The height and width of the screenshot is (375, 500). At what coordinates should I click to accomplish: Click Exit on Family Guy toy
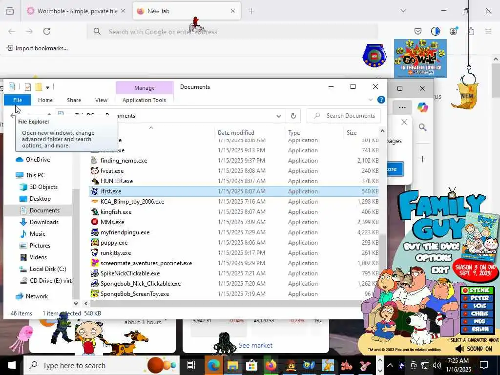coord(440,270)
